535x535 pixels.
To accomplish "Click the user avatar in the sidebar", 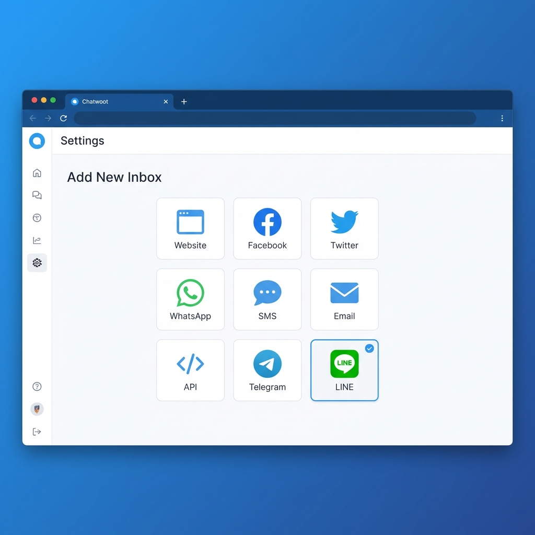I will [x=37, y=409].
